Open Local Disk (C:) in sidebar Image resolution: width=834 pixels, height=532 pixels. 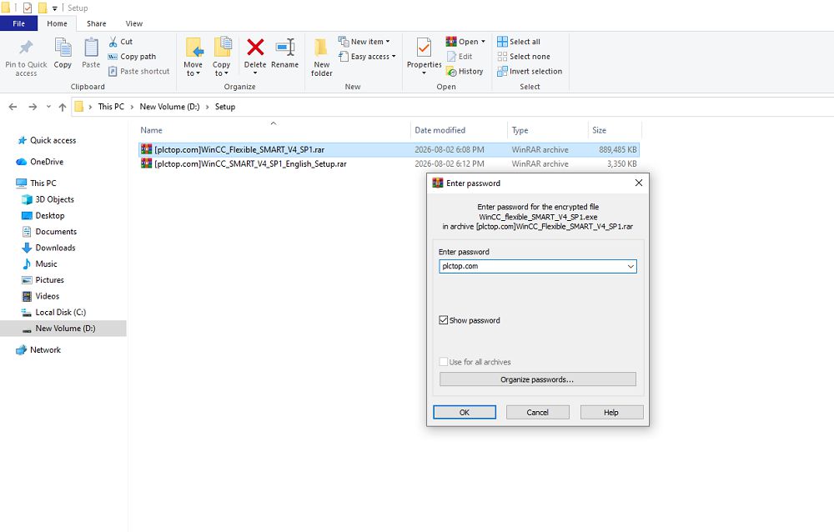point(53,313)
